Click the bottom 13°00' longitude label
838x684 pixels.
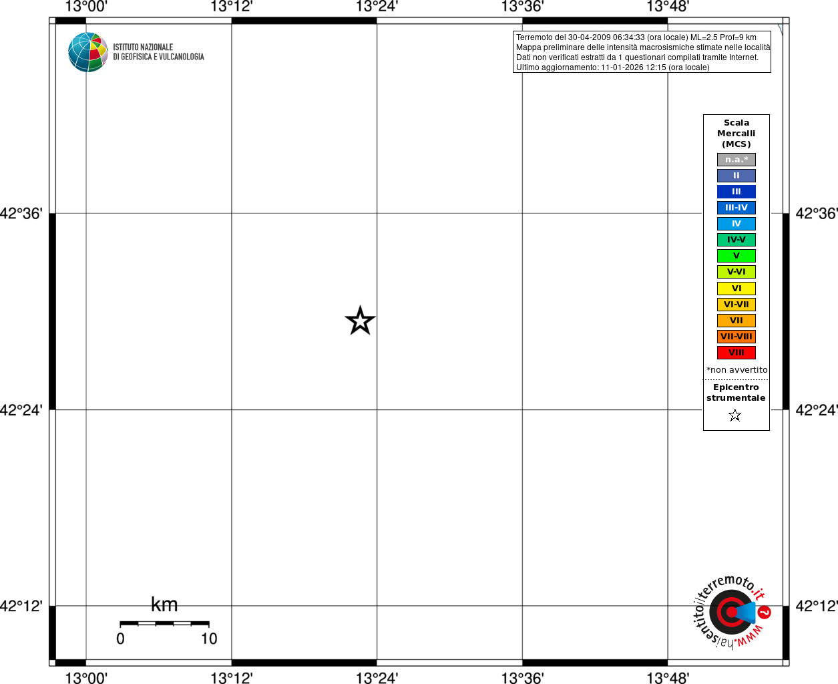[86, 678]
